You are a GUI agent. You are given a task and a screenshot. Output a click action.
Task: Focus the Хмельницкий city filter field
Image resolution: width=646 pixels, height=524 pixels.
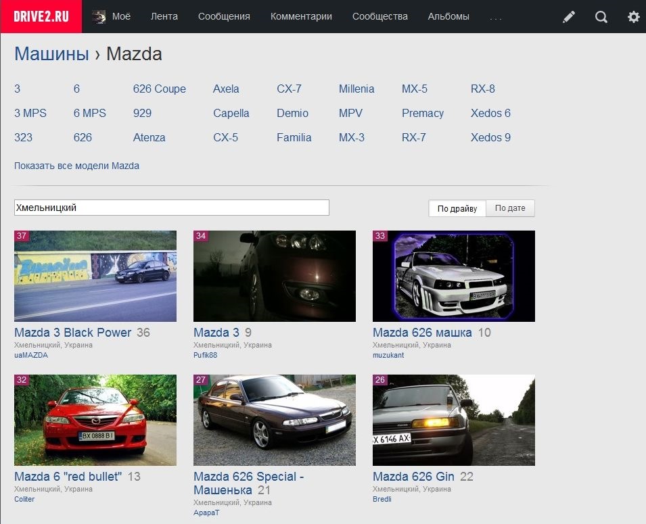click(x=172, y=208)
